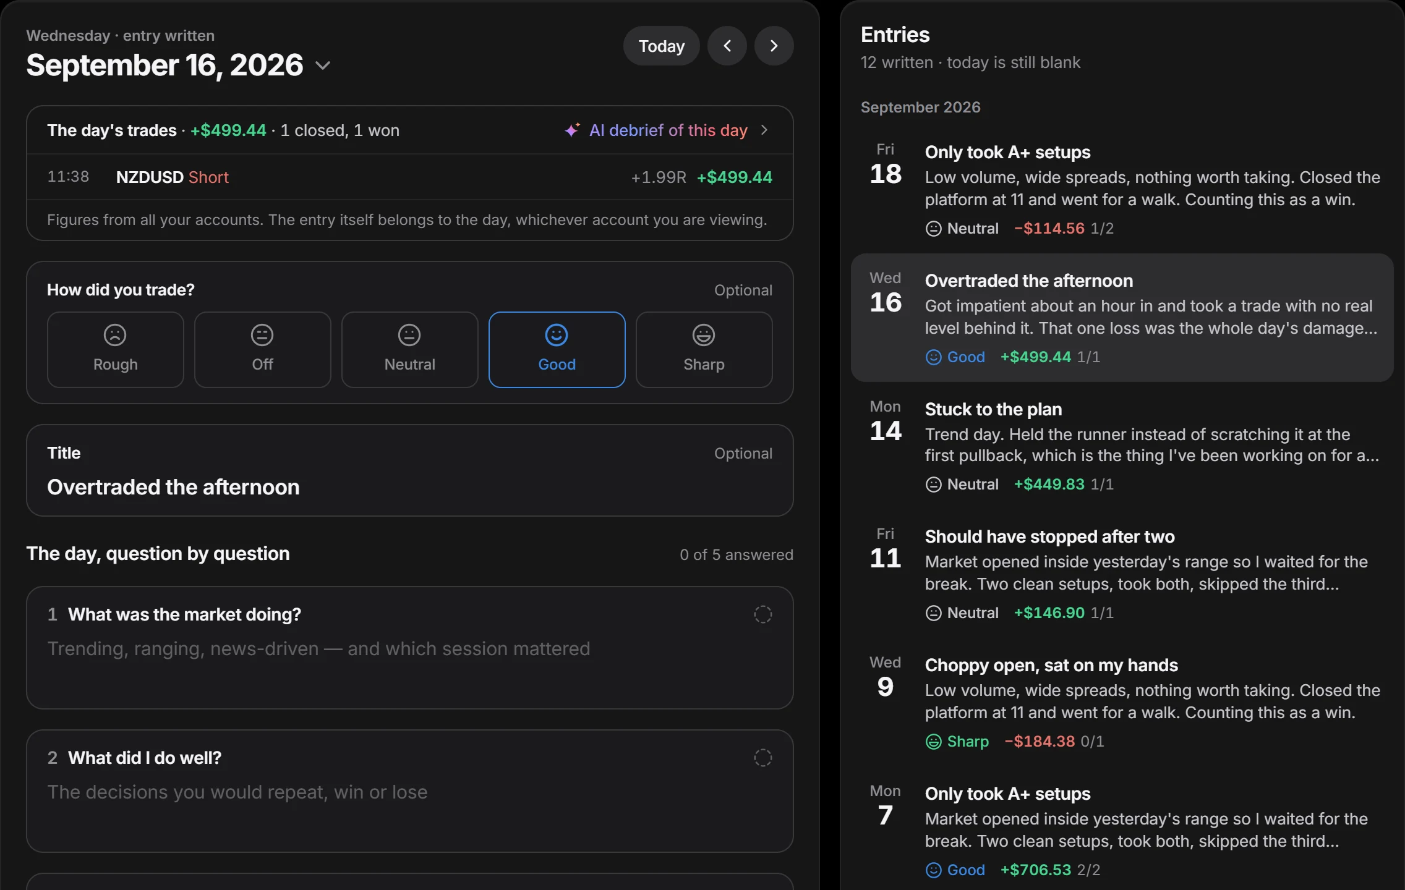Select the Sharp mood option
The image size is (1405, 890).
point(704,350)
